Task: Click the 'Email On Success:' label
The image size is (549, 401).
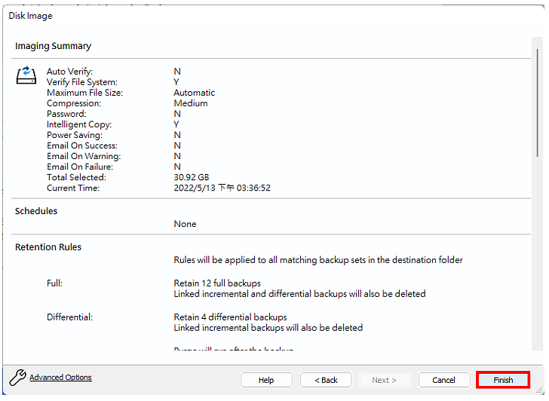Action: point(82,145)
